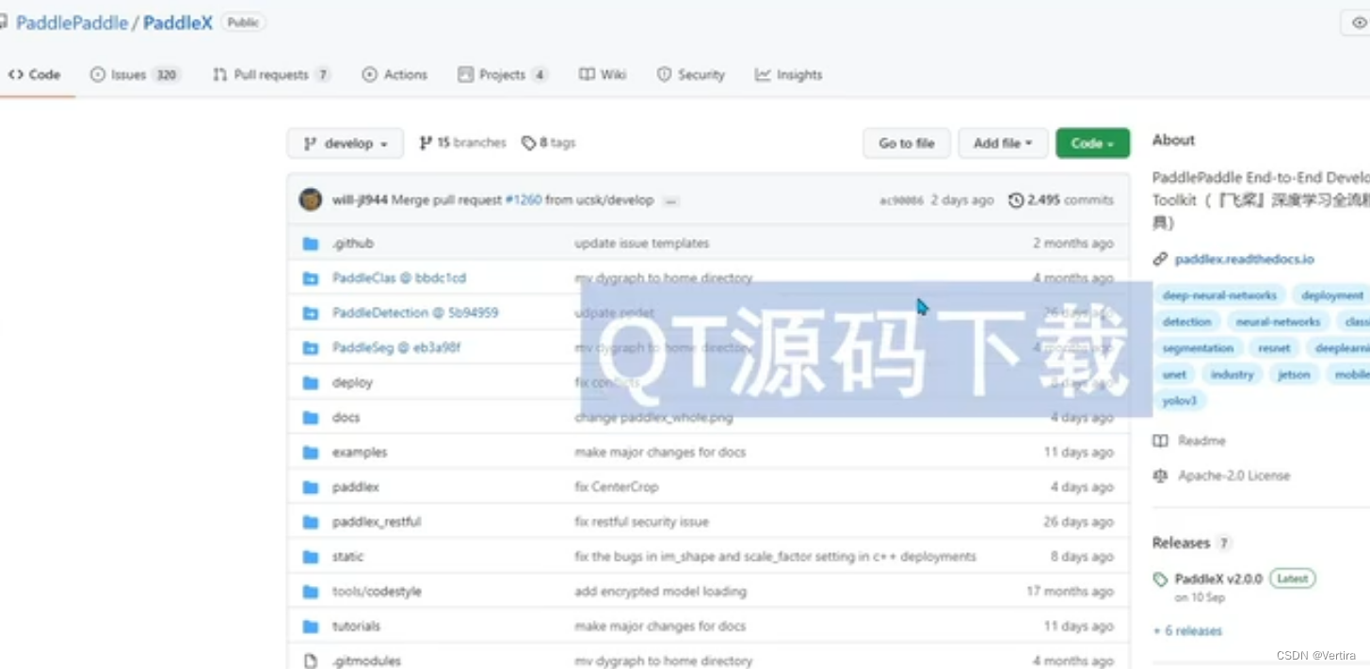Open commit 'update issue templates'

pos(642,244)
